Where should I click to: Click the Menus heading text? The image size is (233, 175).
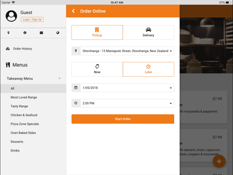click(x=20, y=65)
